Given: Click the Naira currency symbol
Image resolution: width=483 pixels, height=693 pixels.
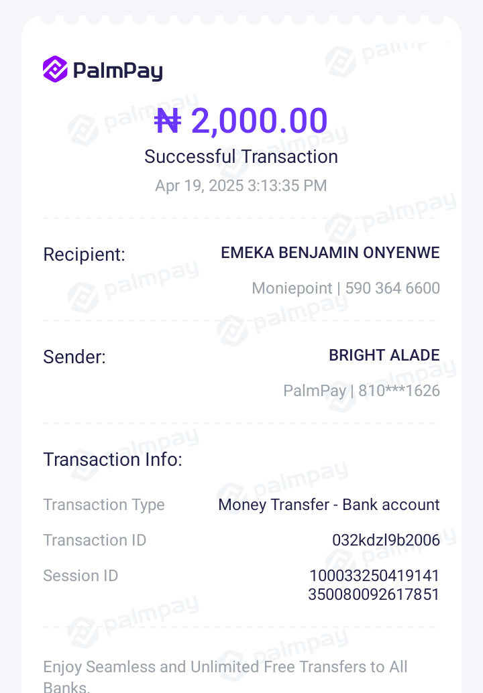Looking at the screenshot, I should (168, 121).
